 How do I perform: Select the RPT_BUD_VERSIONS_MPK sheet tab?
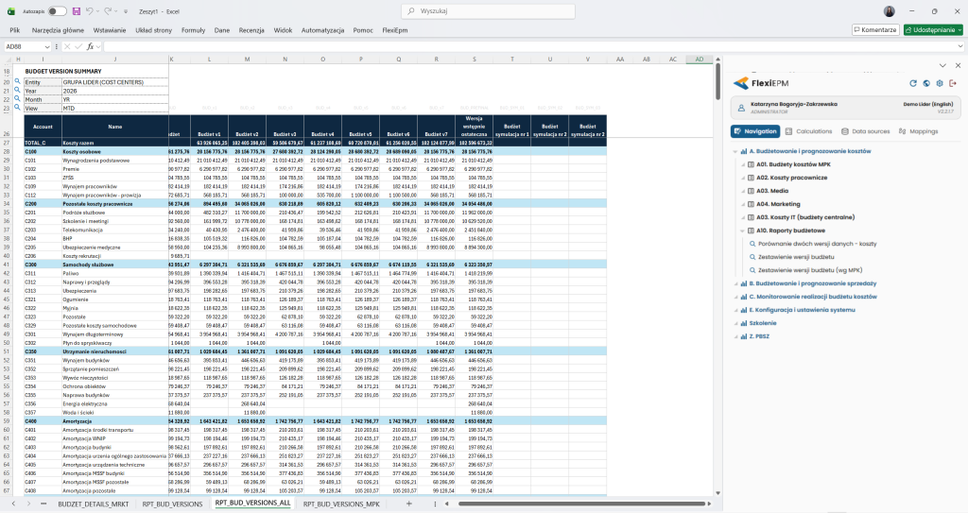click(x=341, y=504)
